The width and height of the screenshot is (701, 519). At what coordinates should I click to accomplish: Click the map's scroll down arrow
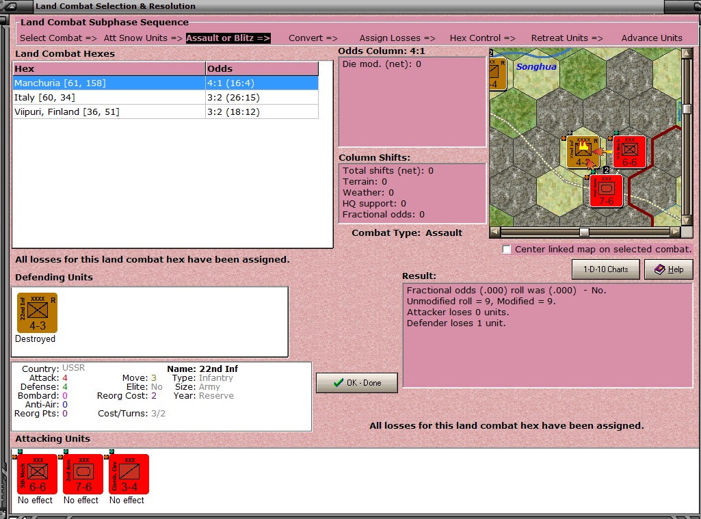click(x=687, y=221)
